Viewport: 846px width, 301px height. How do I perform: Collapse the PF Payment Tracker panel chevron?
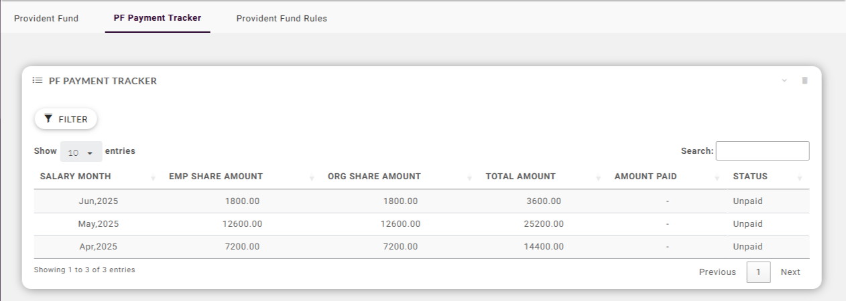[784, 81]
